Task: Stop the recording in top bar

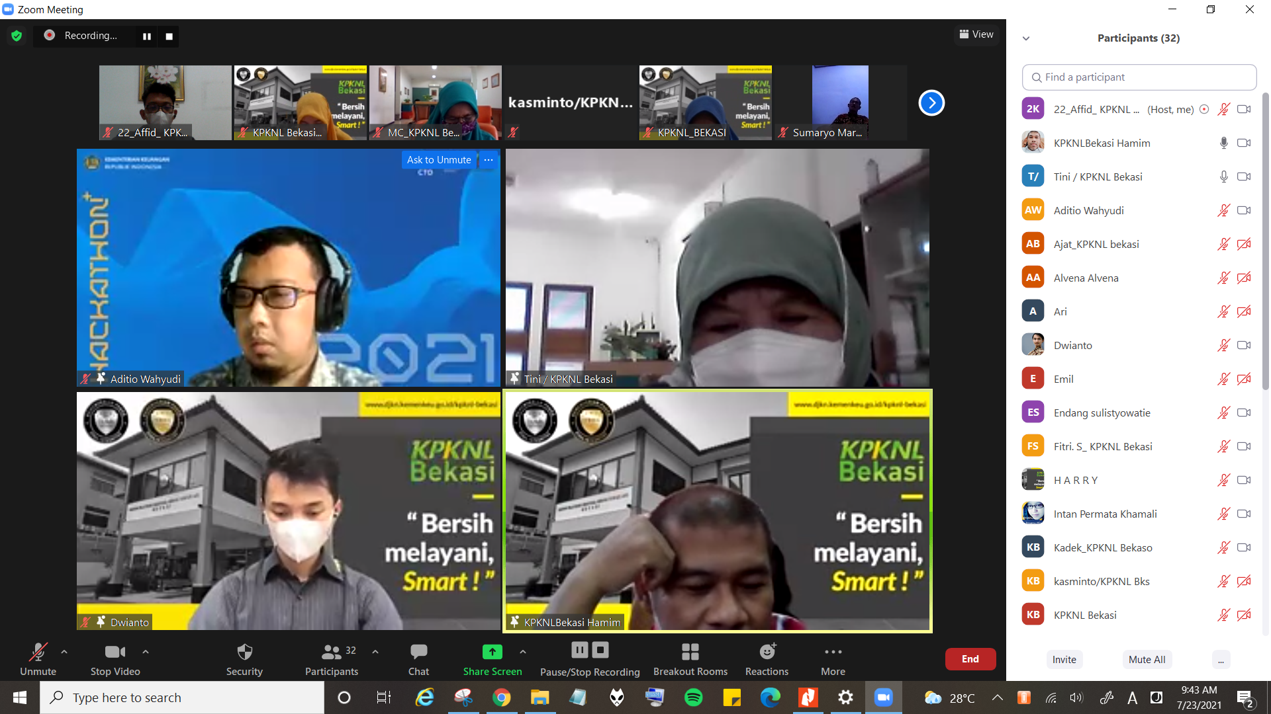Action: pyautogui.click(x=169, y=36)
